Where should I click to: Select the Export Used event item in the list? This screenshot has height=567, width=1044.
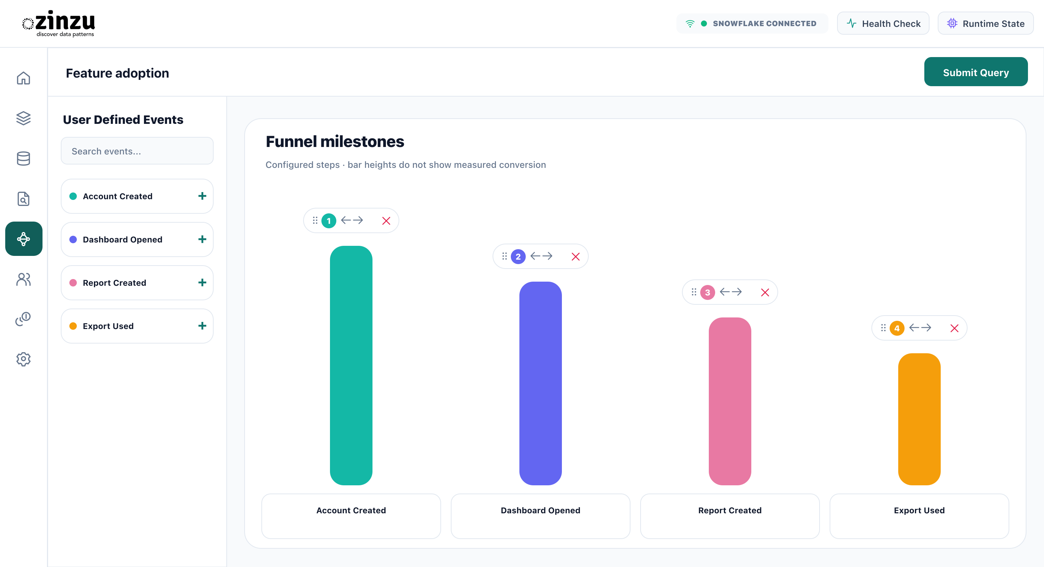137,326
